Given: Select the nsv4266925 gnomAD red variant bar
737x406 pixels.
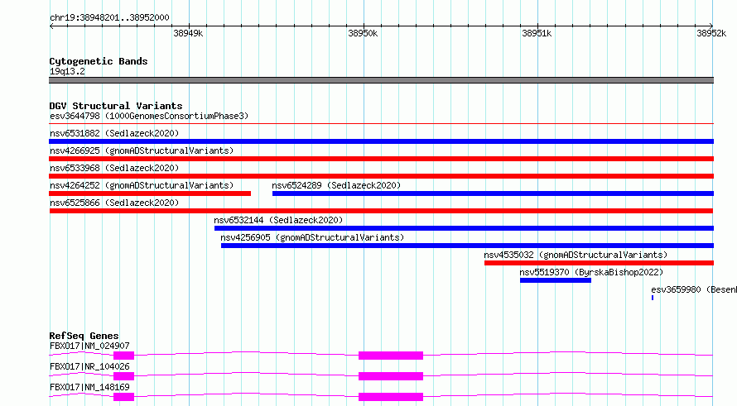Looking at the screenshot, I should pyautogui.click(x=381, y=159).
